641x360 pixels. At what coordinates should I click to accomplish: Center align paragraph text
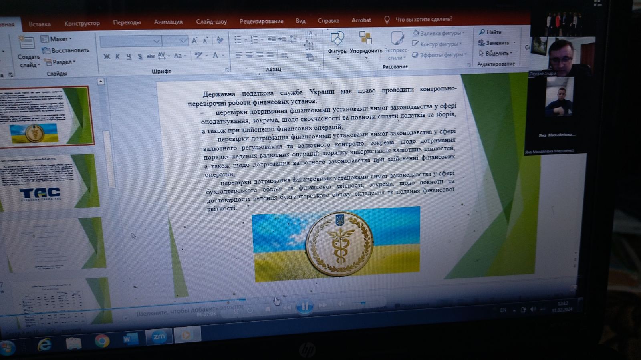pyautogui.click(x=249, y=55)
